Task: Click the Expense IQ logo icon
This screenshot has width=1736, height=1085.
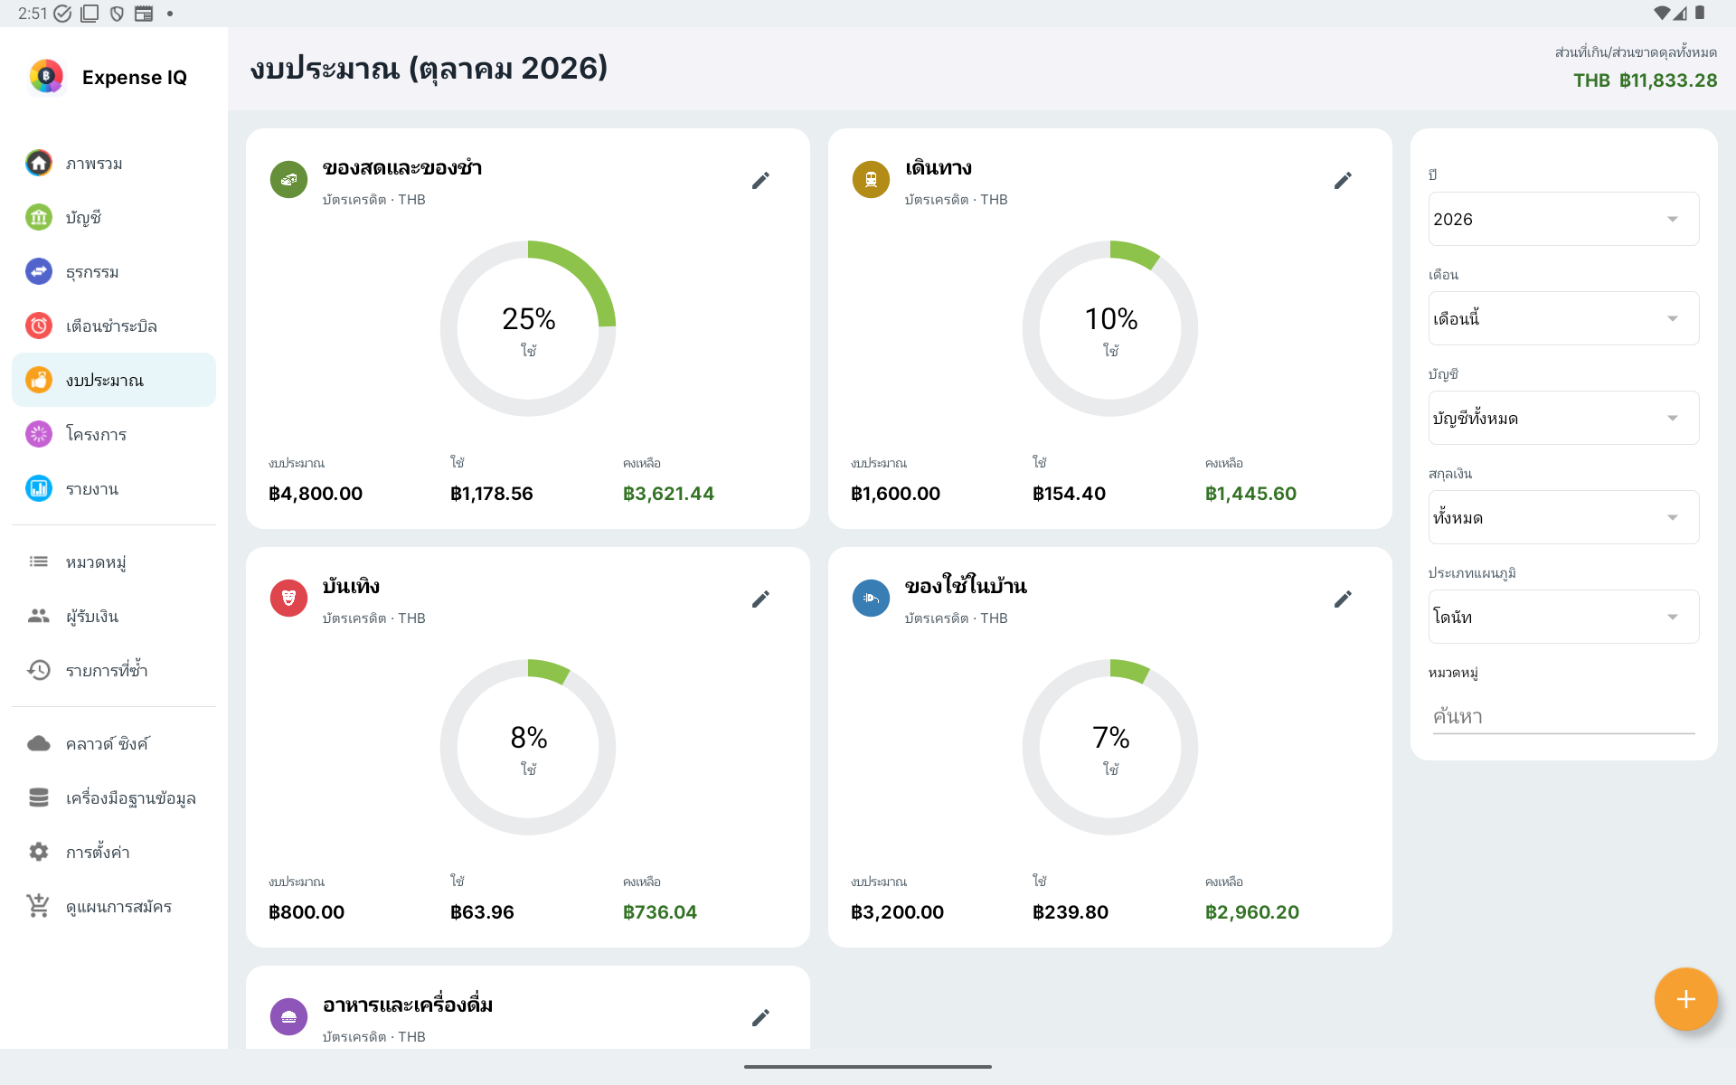Action: 46,77
